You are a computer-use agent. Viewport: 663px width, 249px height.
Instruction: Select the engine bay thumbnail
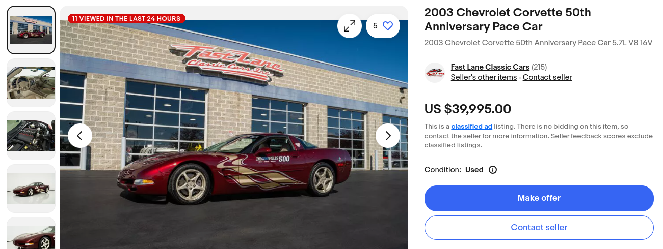(31, 136)
